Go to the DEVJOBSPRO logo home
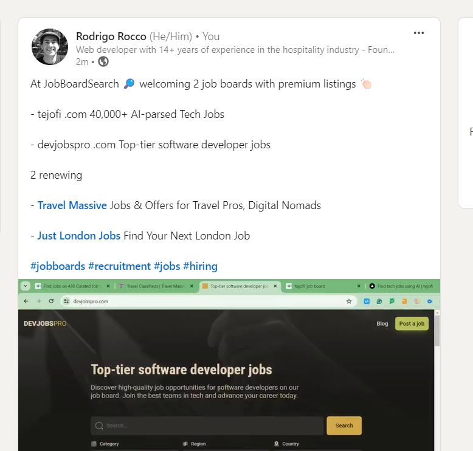473x451 pixels. click(45, 323)
